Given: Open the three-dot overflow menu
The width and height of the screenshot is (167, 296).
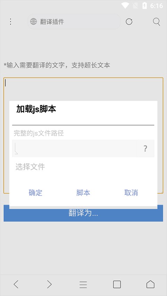Looking at the screenshot, I should [x=10, y=22].
